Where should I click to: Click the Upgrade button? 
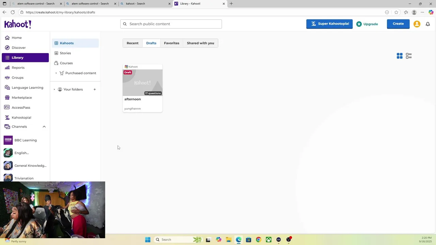tap(367, 24)
